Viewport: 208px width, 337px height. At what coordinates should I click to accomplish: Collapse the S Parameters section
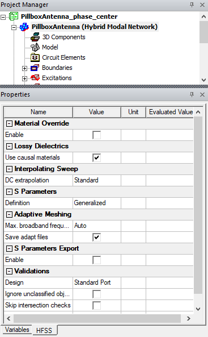pyautogui.click(x=9, y=192)
